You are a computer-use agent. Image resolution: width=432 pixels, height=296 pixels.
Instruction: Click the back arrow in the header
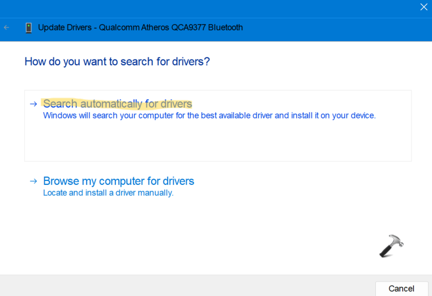point(7,27)
